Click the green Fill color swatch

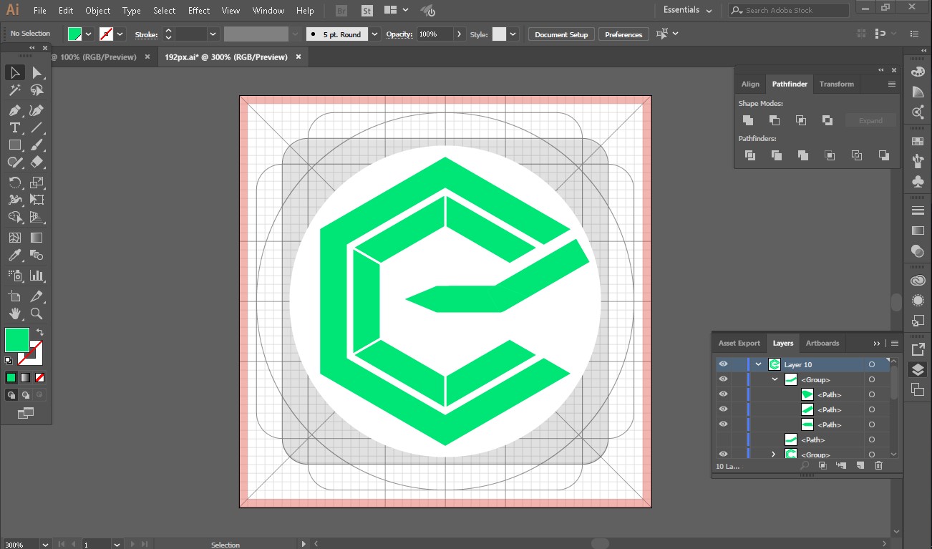16,339
